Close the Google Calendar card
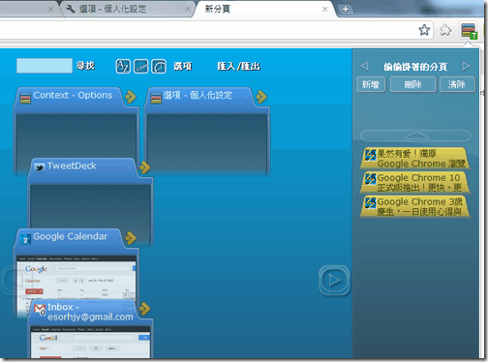The width and height of the screenshot is (488, 362). [115, 238]
